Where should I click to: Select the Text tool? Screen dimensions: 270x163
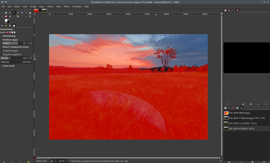22,16
